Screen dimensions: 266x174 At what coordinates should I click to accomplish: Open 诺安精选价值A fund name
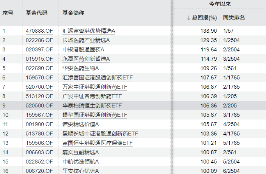[81, 124]
